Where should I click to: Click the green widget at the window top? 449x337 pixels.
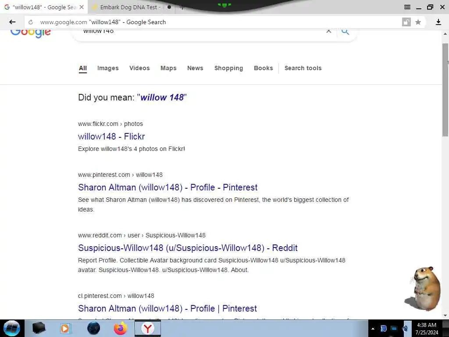tap(224, 5)
